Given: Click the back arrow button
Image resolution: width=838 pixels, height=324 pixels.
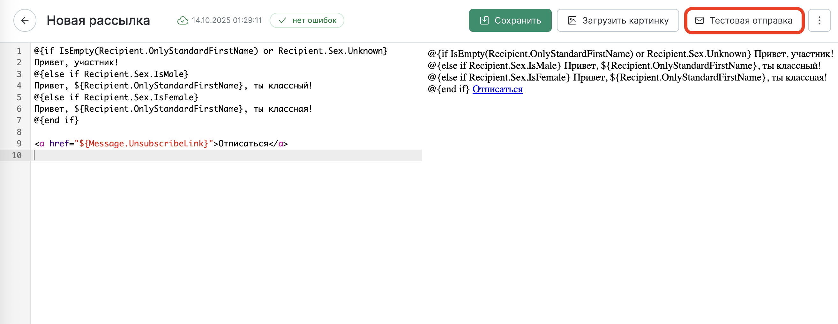Looking at the screenshot, I should [25, 20].
